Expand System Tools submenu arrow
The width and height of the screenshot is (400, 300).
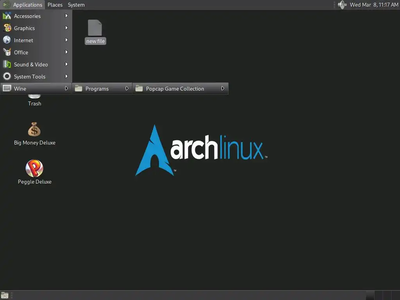66,76
